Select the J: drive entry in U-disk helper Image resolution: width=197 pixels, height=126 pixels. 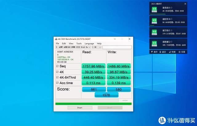pyautogui.click(x=168, y=44)
